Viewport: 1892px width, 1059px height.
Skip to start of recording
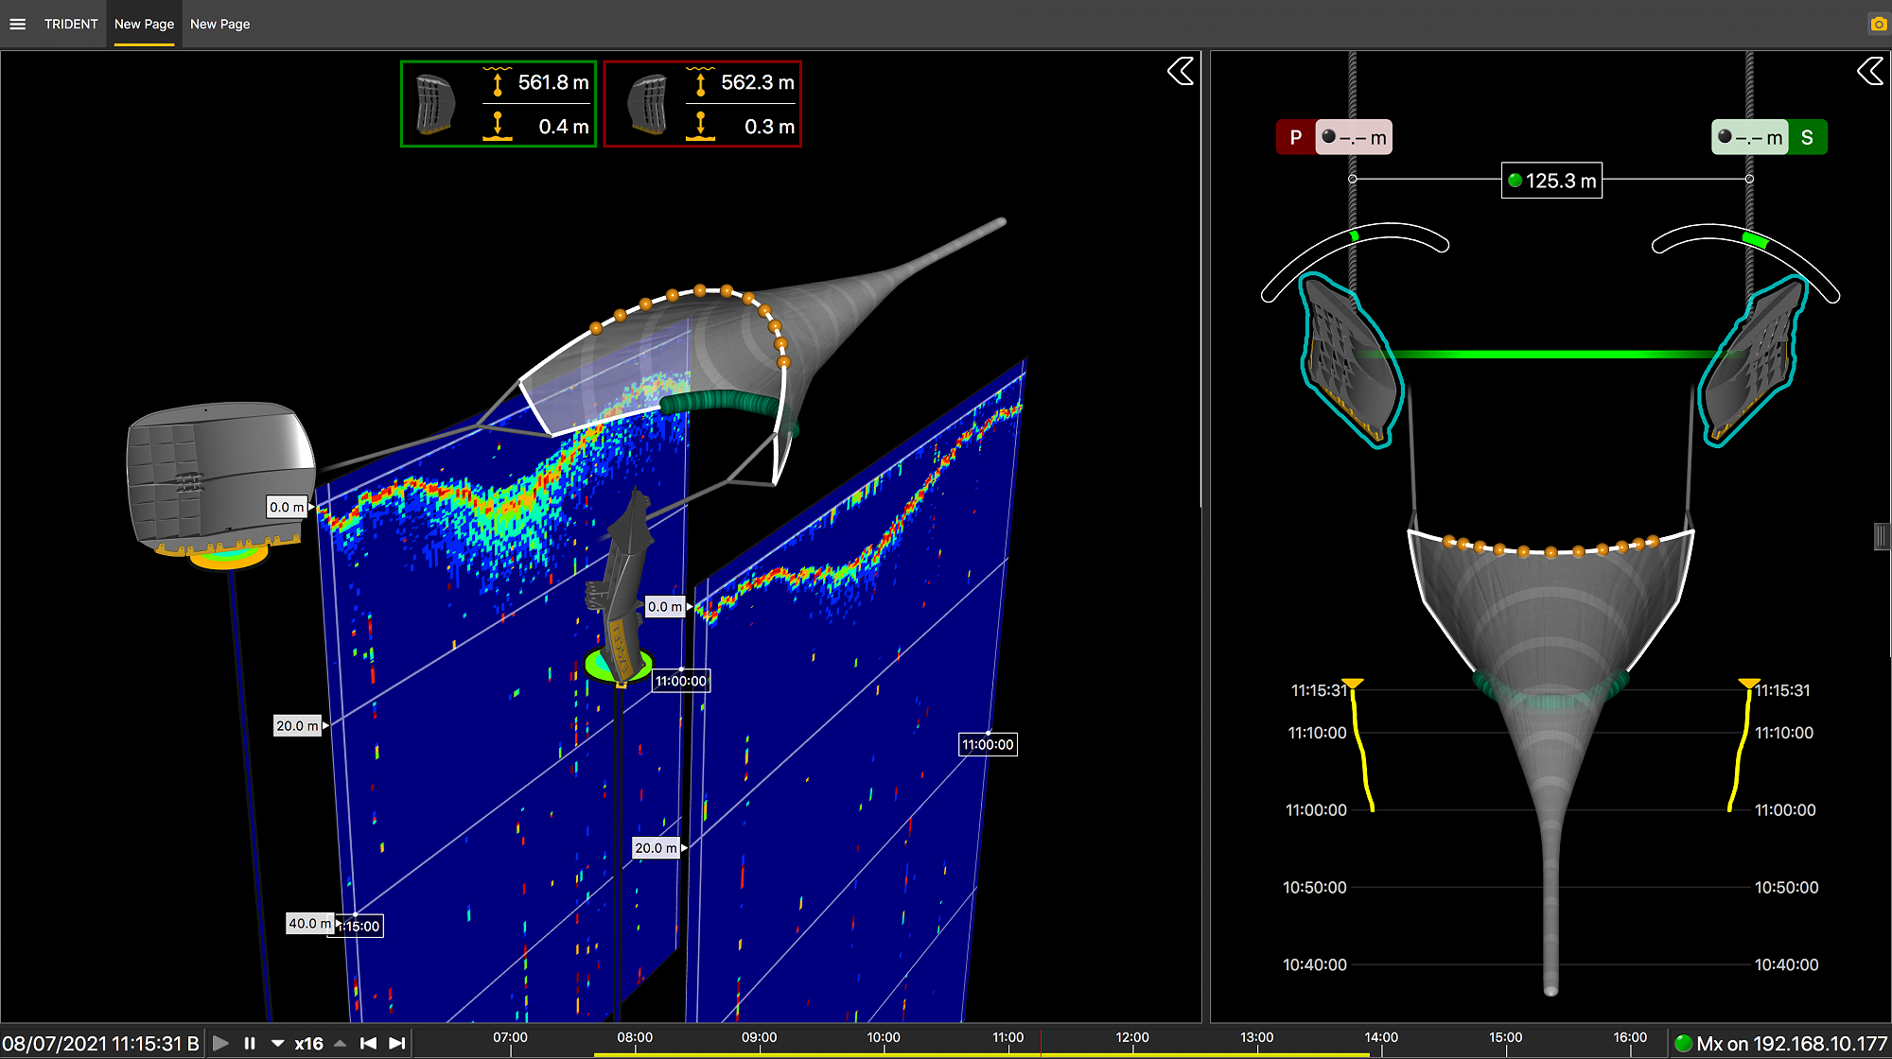(x=369, y=1043)
